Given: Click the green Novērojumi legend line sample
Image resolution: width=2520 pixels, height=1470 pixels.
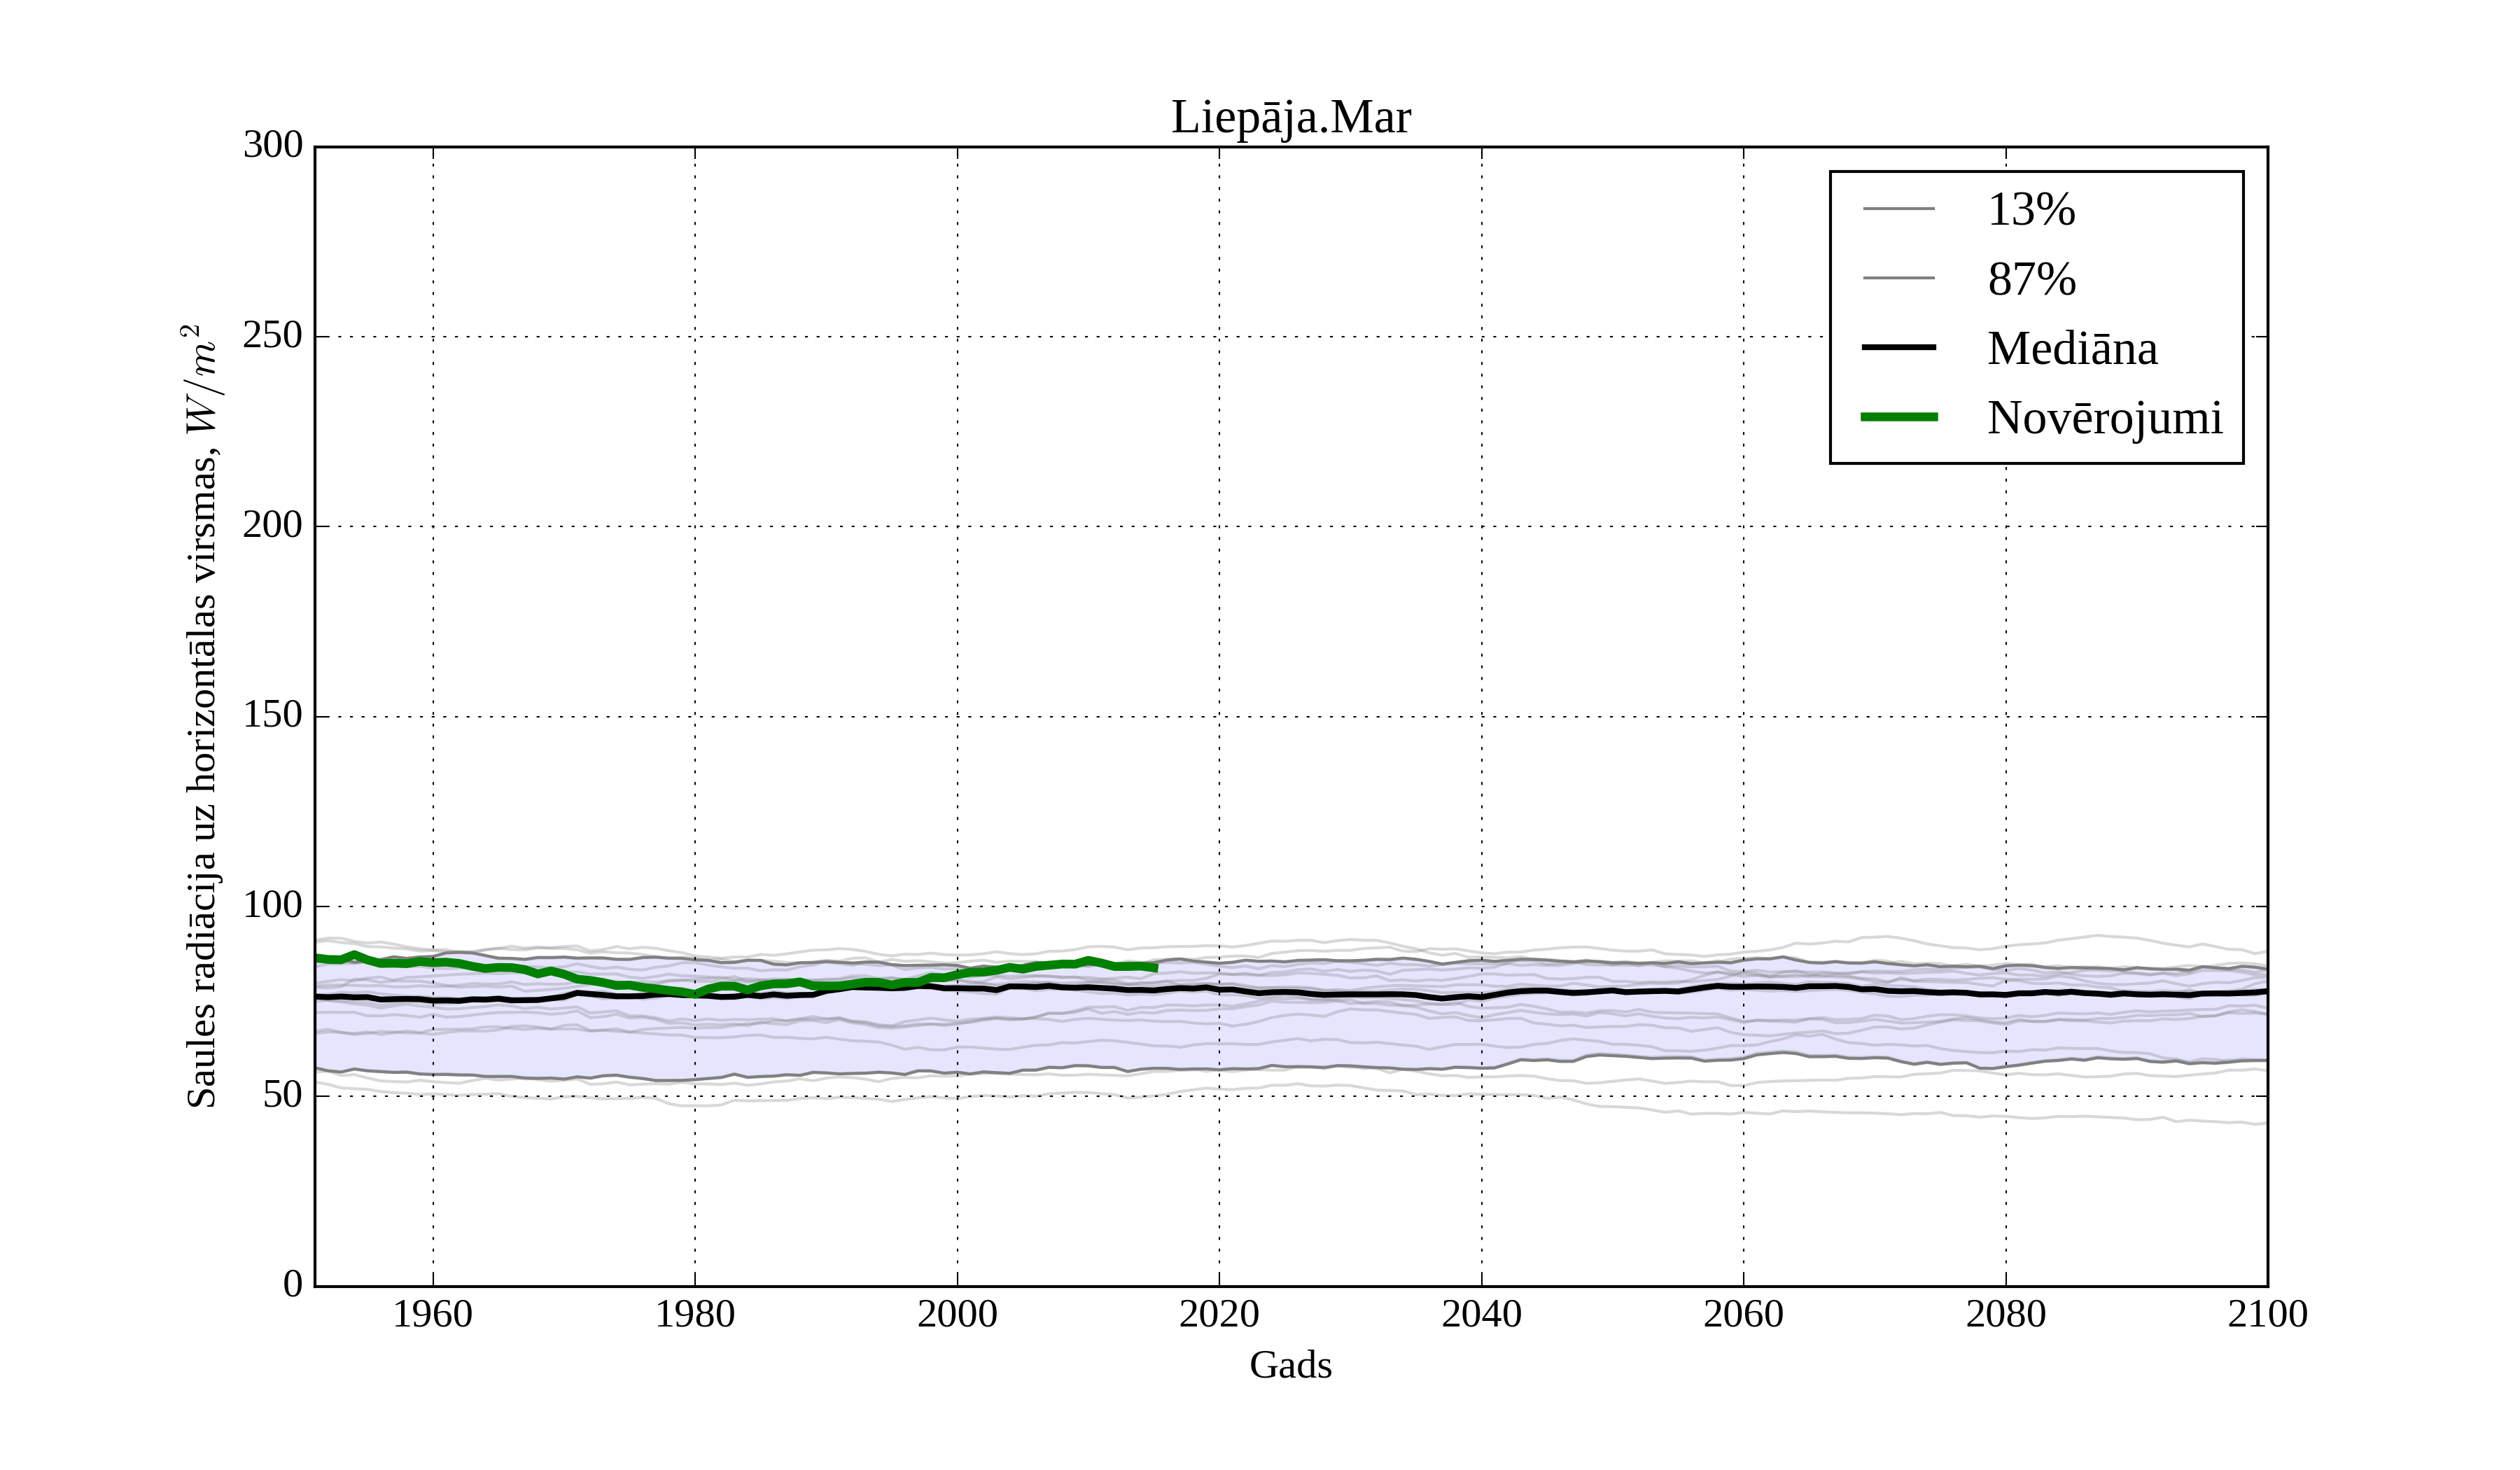Looking at the screenshot, I should 1898,417.
